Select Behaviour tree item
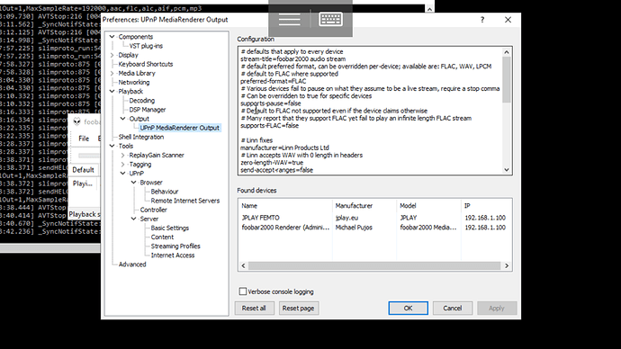Image resolution: width=621 pixels, height=349 pixels. tap(165, 192)
